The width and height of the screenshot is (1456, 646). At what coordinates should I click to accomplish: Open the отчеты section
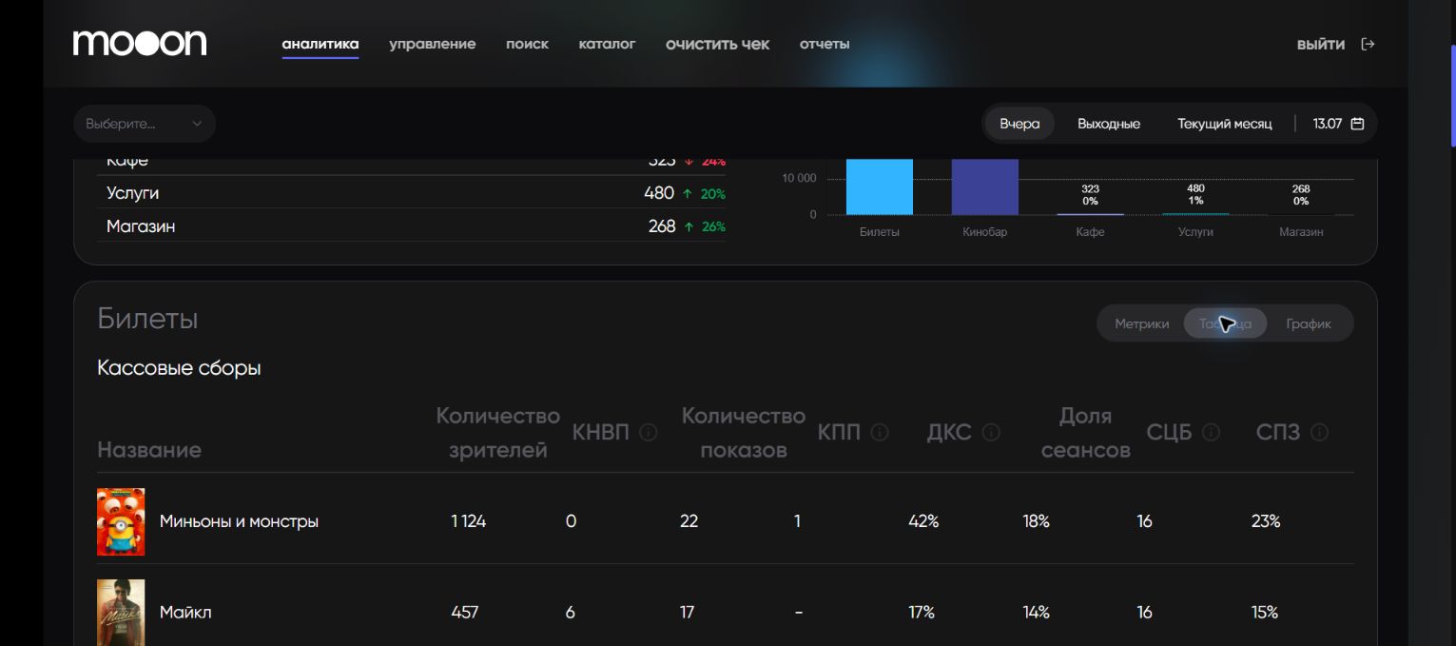(x=825, y=44)
